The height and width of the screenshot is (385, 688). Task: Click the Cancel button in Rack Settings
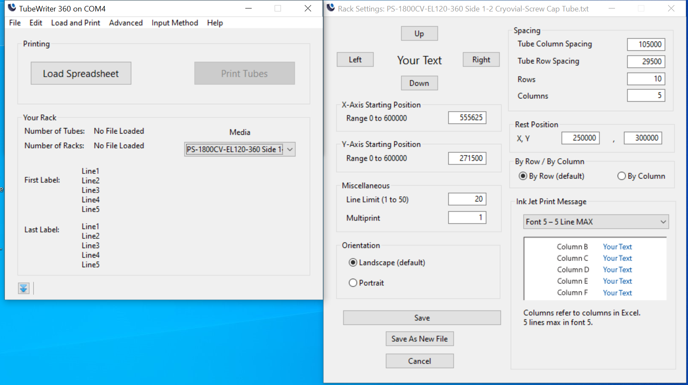point(420,361)
